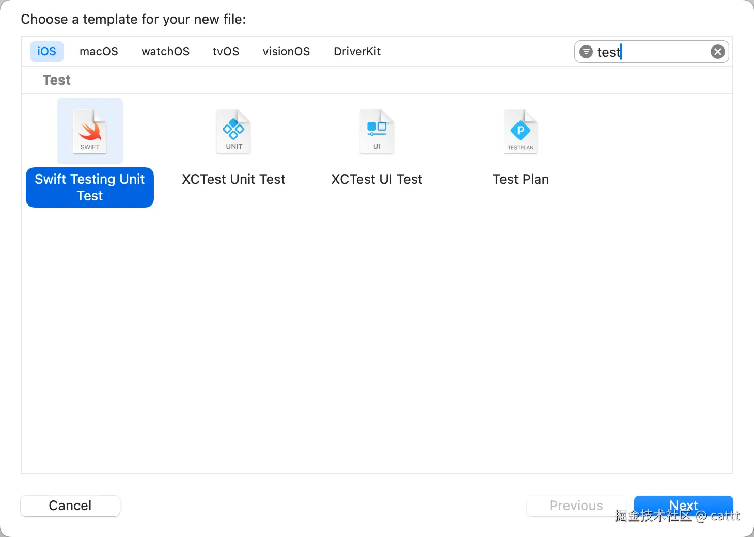This screenshot has width=754, height=537.
Task: Click the disabled Previous button
Action: (x=575, y=506)
